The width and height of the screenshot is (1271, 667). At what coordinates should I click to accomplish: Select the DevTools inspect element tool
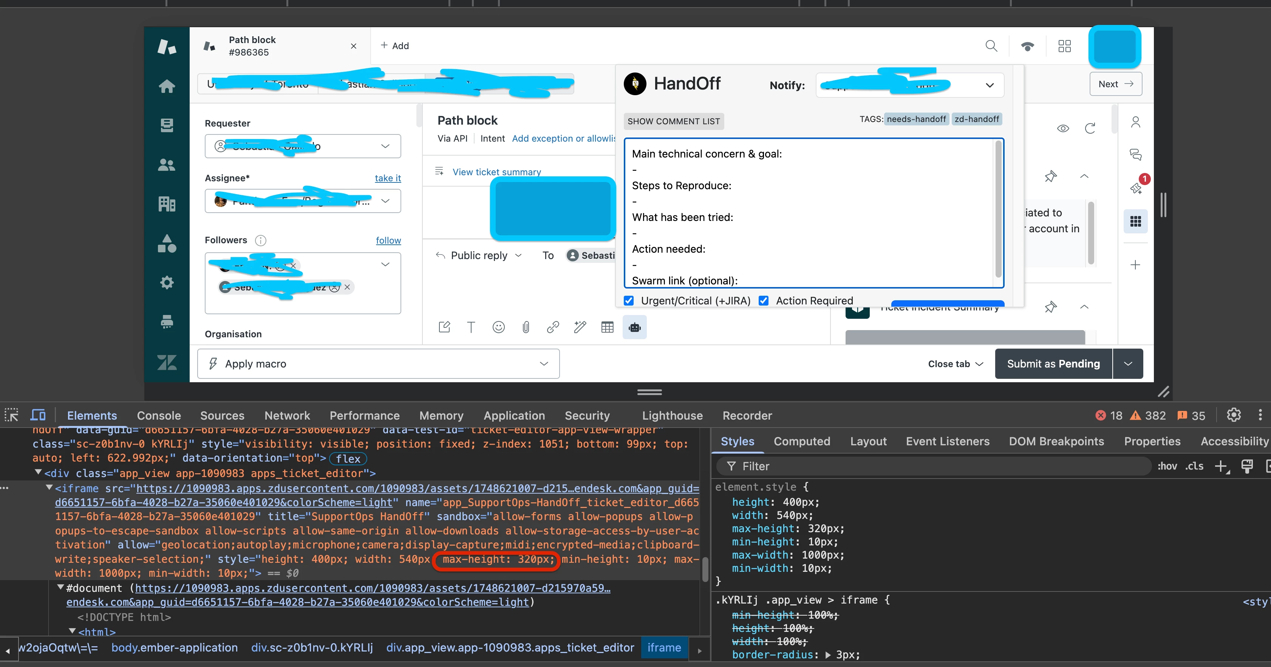pos(11,415)
